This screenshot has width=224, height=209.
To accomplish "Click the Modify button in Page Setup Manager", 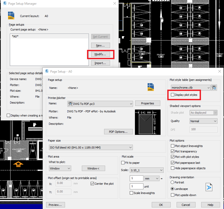I will (100, 54).
